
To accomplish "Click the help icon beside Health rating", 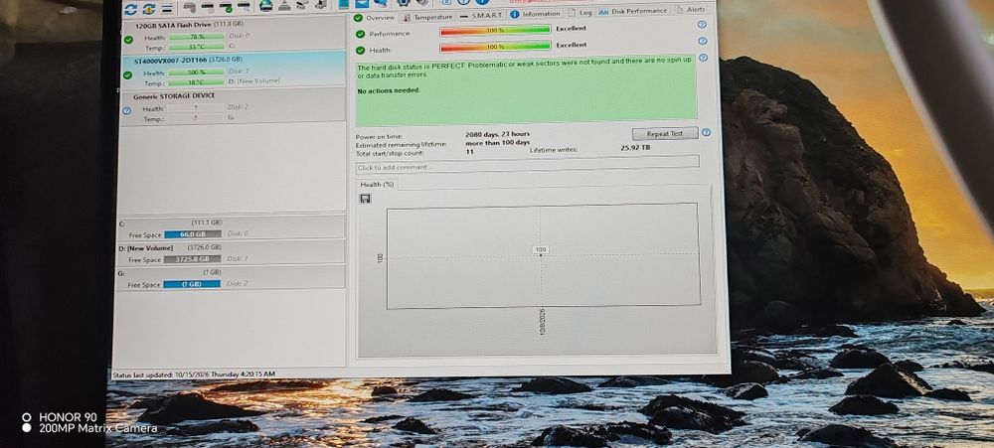I will click(703, 41).
